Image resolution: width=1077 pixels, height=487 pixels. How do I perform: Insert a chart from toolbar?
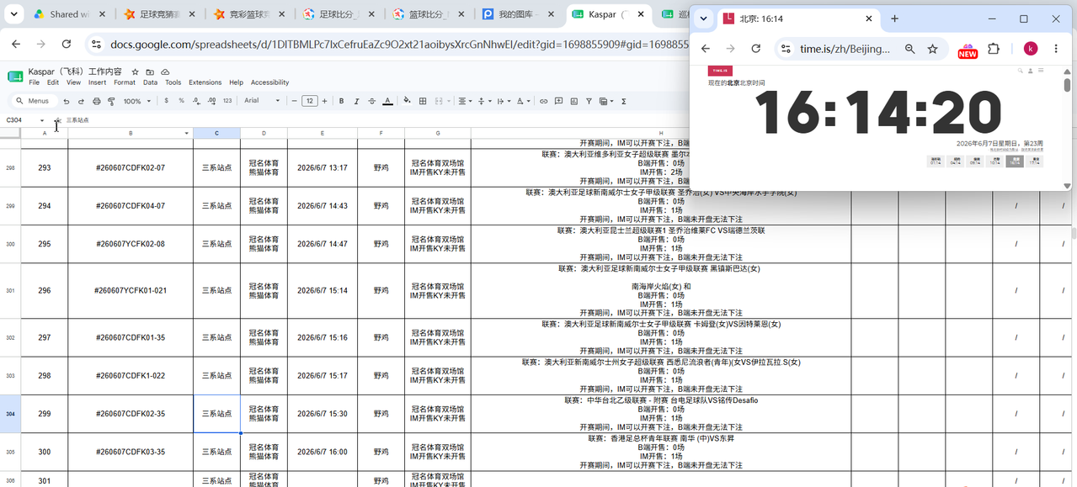(574, 101)
